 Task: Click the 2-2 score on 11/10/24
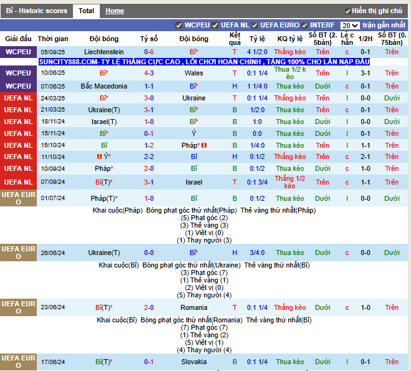tap(149, 157)
